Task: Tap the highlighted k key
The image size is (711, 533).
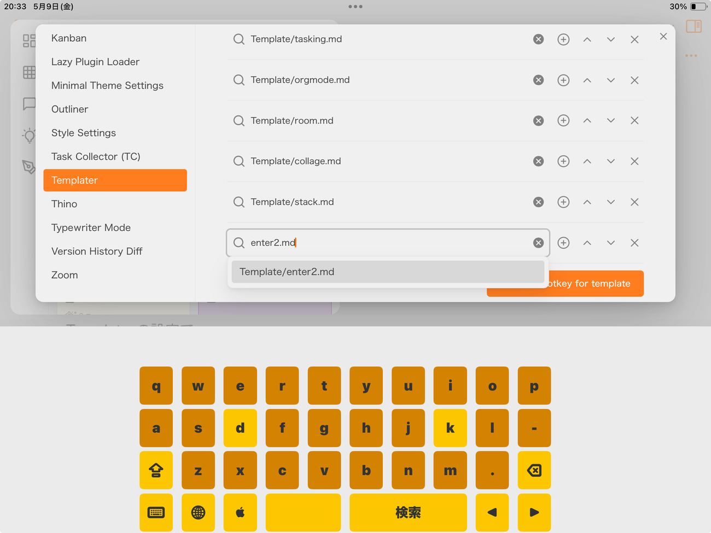Action: point(450,428)
